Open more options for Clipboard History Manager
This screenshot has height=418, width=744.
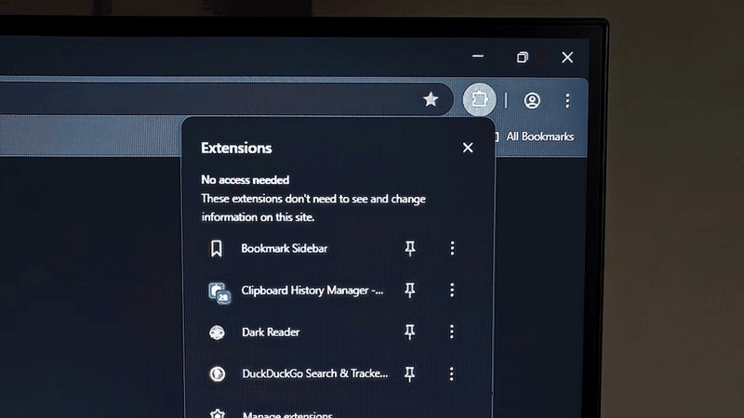pyautogui.click(x=452, y=290)
